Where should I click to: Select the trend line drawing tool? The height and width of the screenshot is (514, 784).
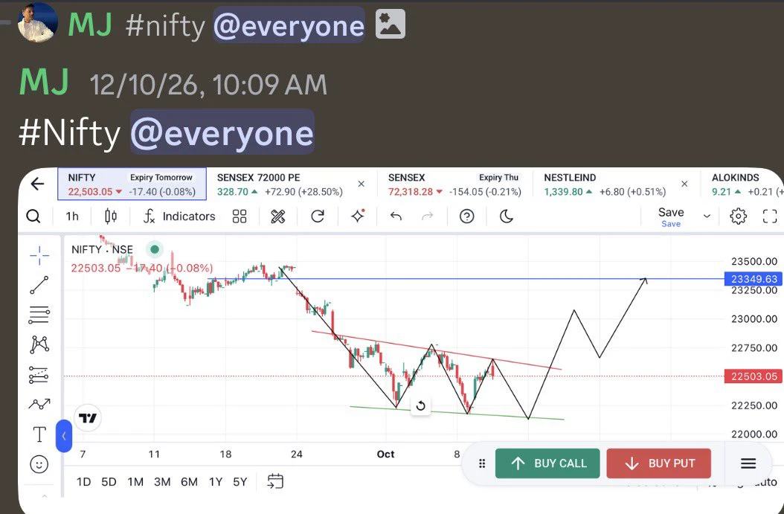tap(39, 285)
